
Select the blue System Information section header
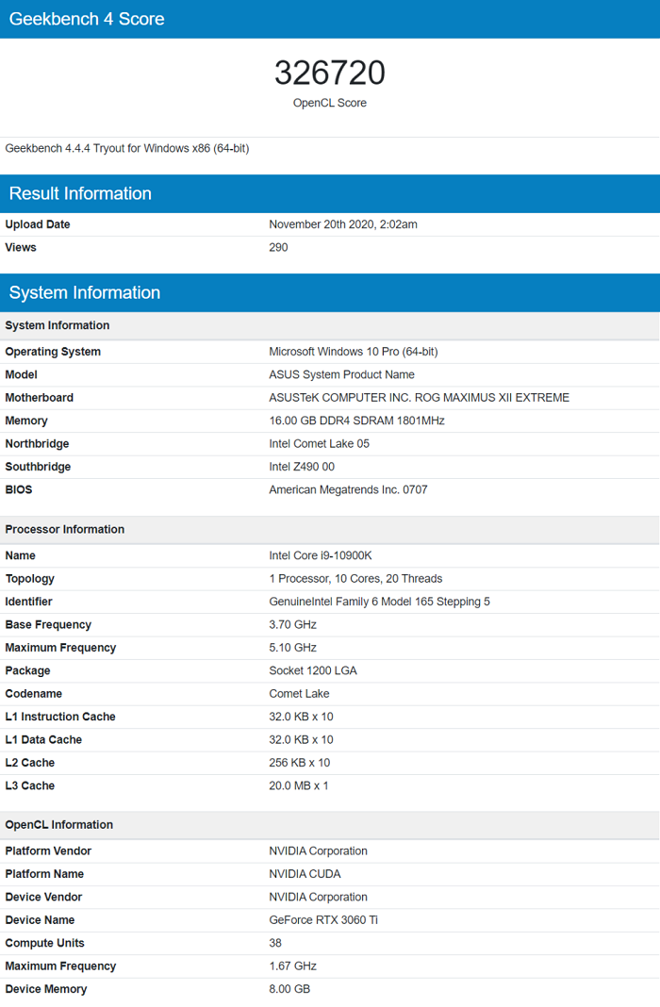pyautogui.click(x=85, y=292)
